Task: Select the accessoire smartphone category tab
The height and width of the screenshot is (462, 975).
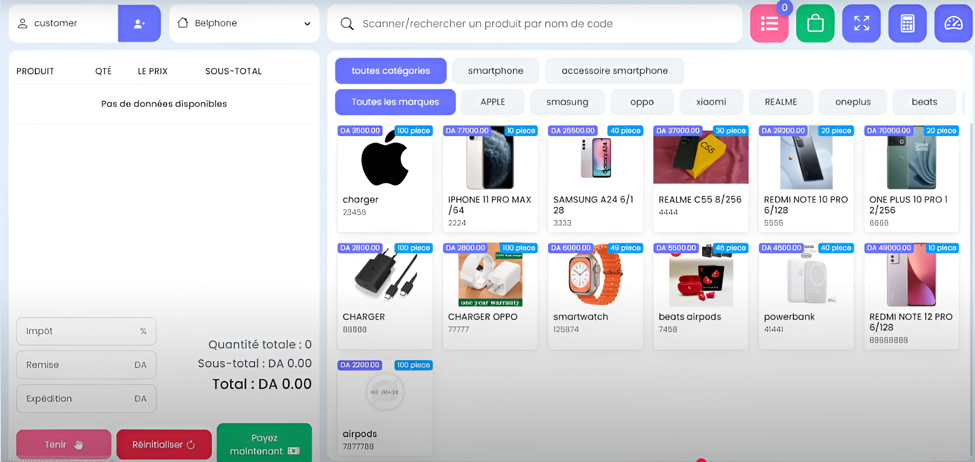Action: [614, 71]
